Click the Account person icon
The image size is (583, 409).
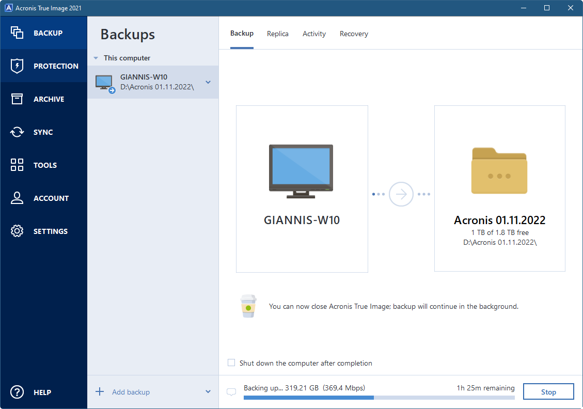17,198
